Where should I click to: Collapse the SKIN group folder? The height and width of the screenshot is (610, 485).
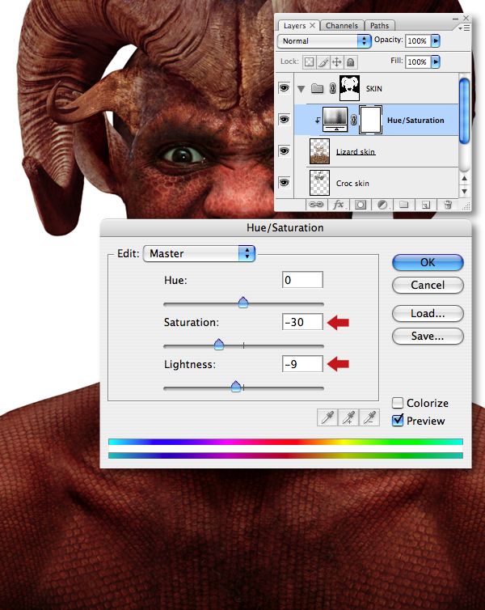coord(301,89)
